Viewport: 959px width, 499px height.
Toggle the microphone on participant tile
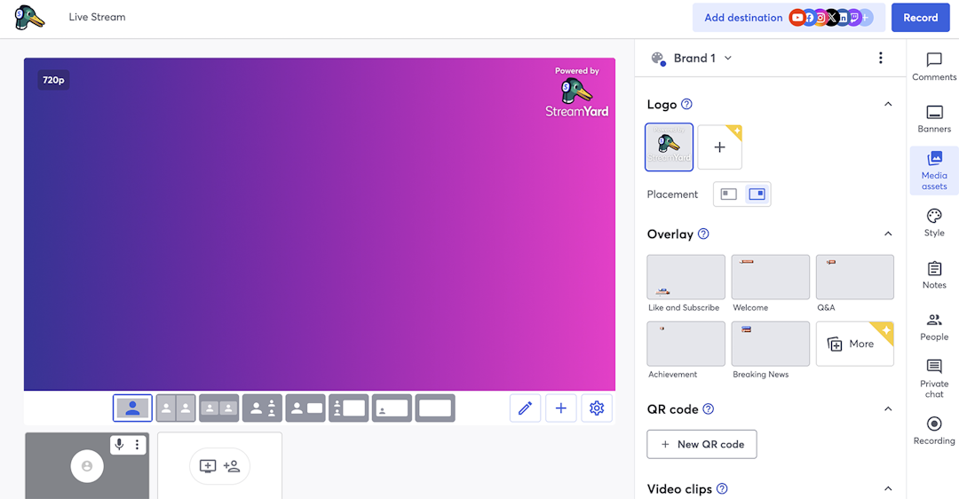(x=119, y=445)
